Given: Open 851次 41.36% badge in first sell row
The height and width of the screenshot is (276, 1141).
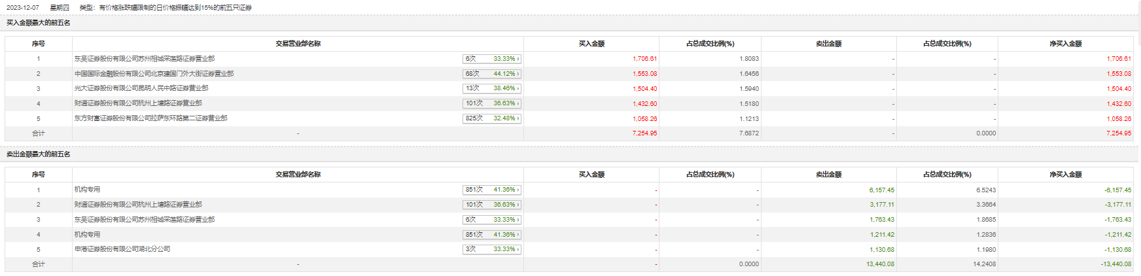Looking at the screenshot, I should coord(491,190).
